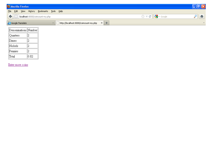211x146 pixels.
Task: Click the number 2 in Pennies row
Action: 28,51
